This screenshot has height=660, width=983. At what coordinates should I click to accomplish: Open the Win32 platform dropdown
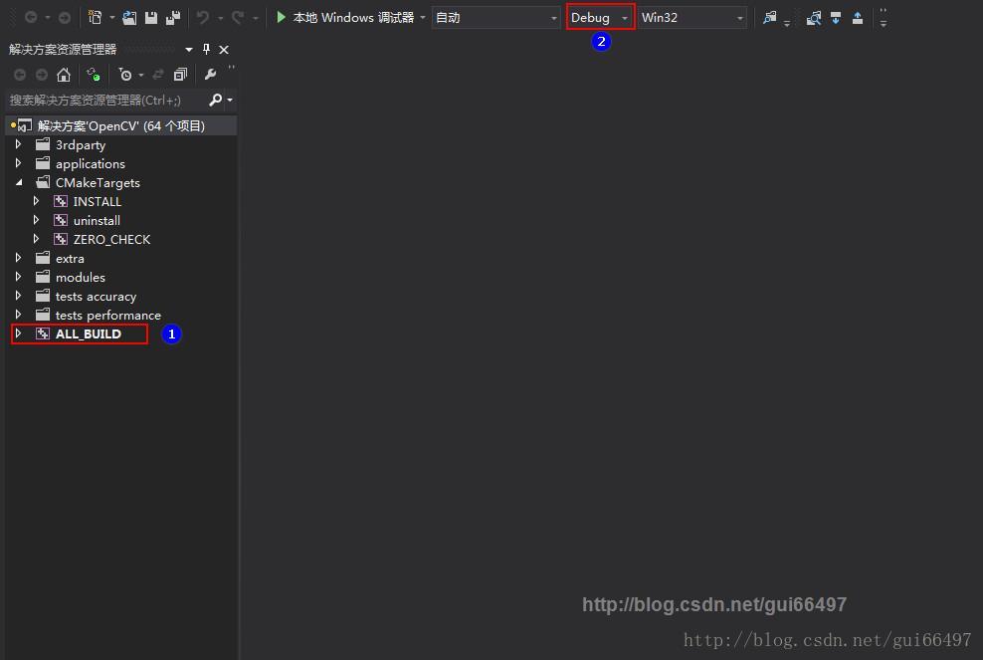(692, 18)
